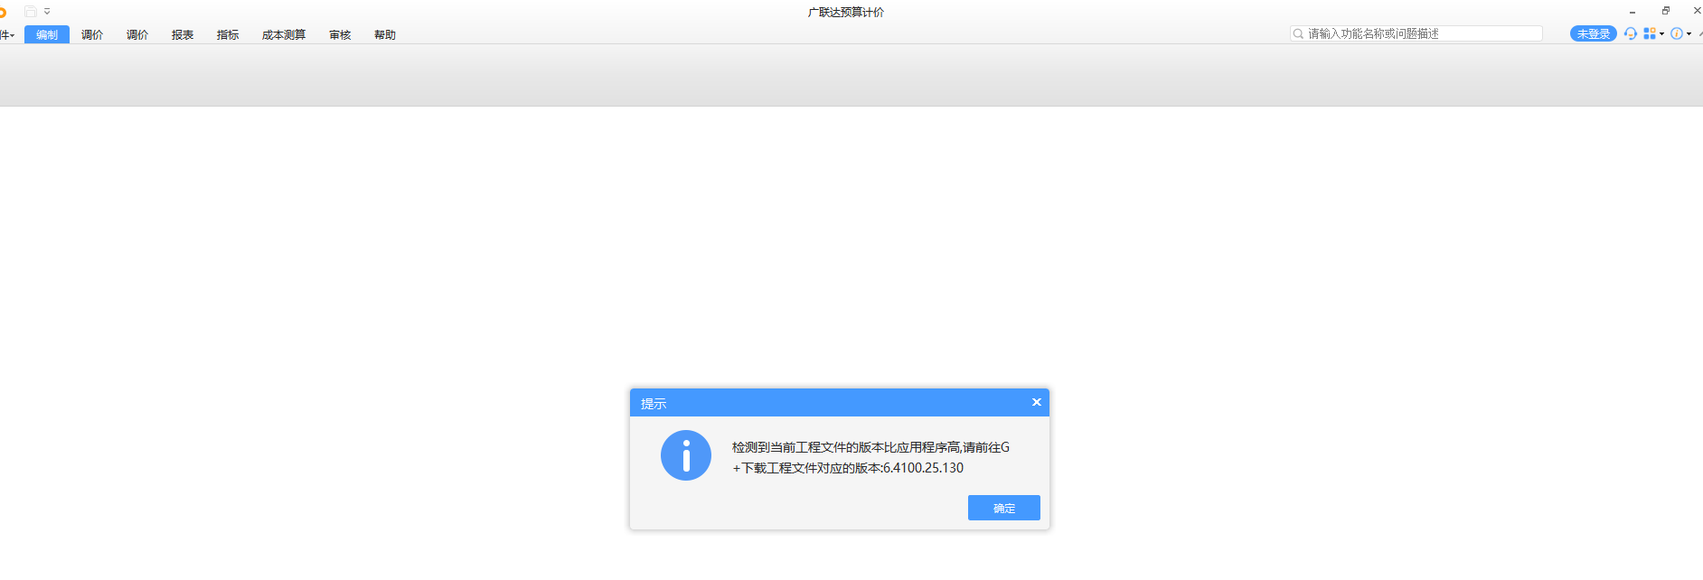Screen dimensions: 1703x580
Task: Click the 广联达预算计价 window title
Action: tap(846, 12)
